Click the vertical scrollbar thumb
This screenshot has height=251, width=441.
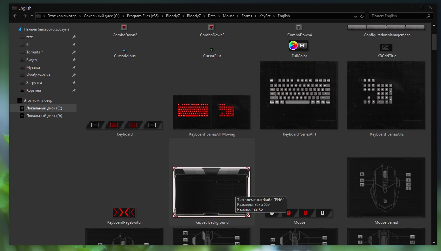(x=434, y=42)
